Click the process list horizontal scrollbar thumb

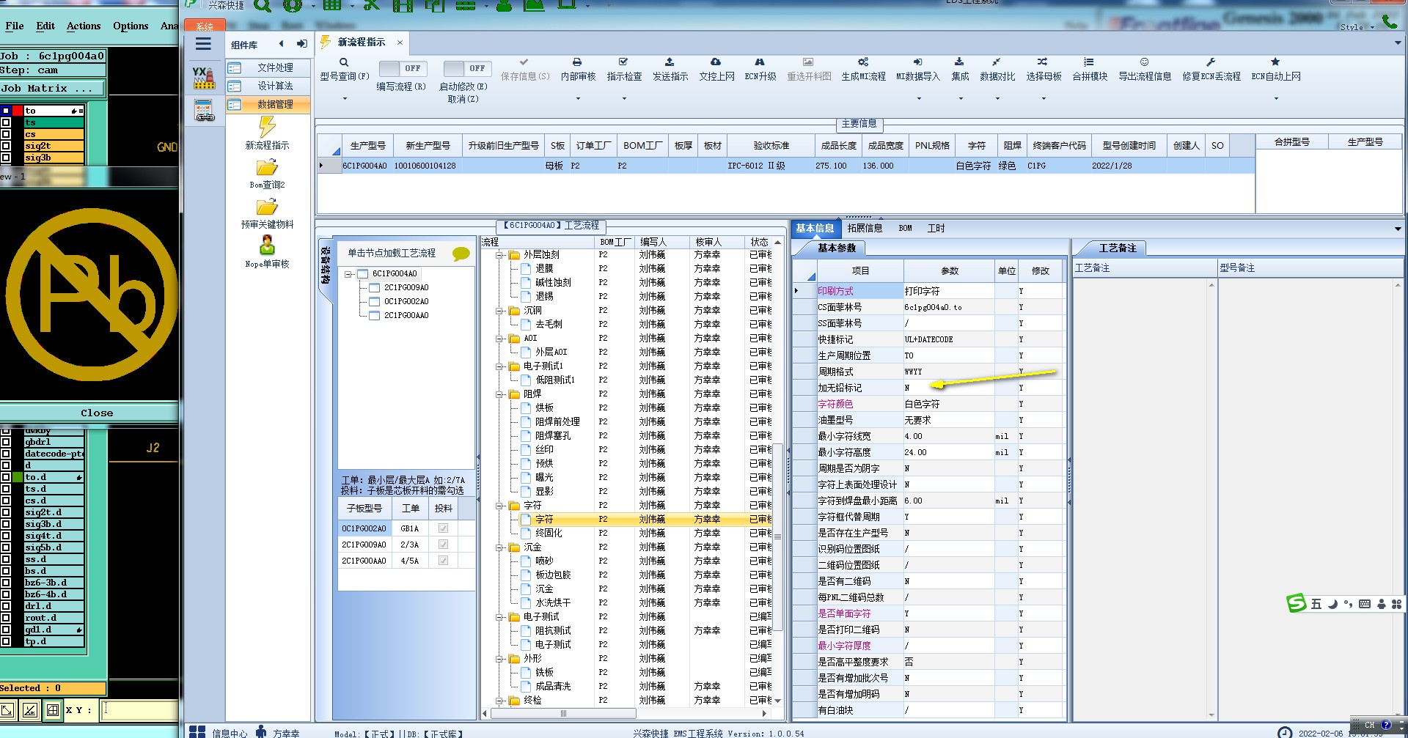click(x=563, y=713)
